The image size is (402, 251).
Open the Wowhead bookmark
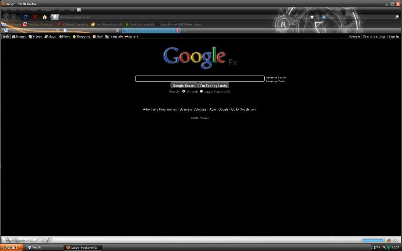pos(73,24)
